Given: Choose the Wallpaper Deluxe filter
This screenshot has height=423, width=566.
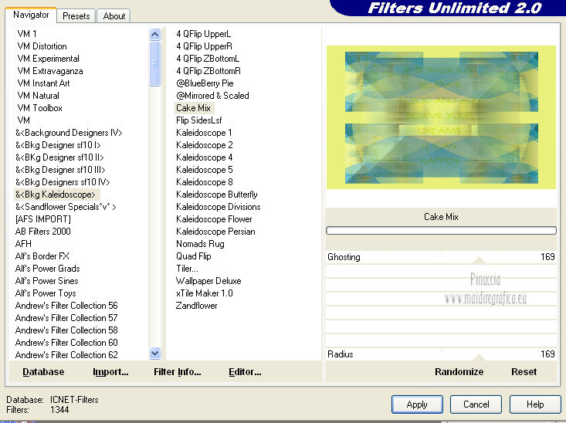Looking at the screenshot, I should tap(208, 281).
